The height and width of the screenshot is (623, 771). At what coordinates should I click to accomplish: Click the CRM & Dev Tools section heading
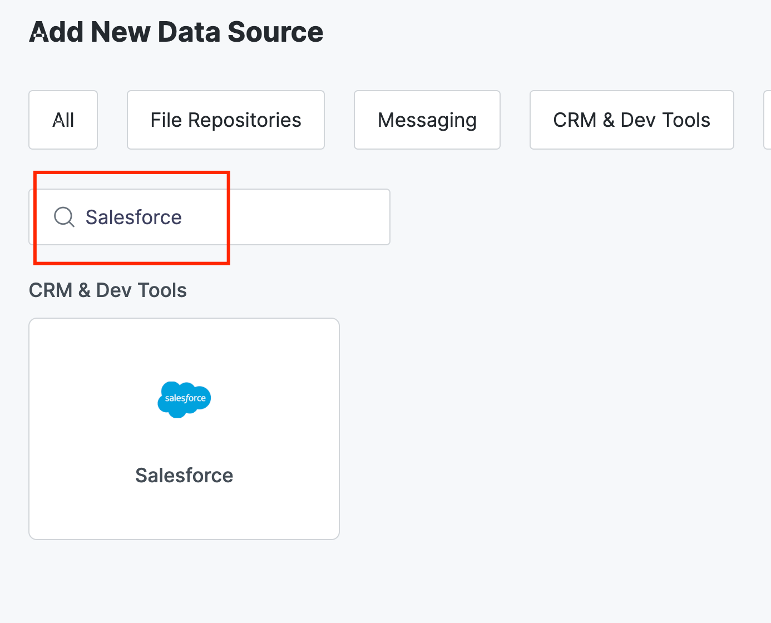coord(108,290)
